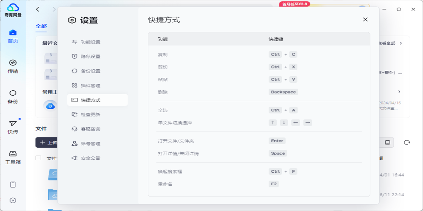
Task: Close the 设置 dialog with the X
Action: point(365,20)
